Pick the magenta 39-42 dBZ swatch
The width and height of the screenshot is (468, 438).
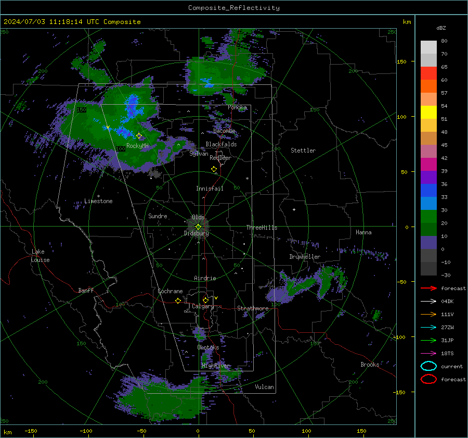pos(428,164)
